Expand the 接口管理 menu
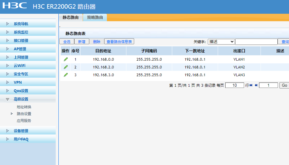Viewport: 289px width, 165px height. [28, 40]
